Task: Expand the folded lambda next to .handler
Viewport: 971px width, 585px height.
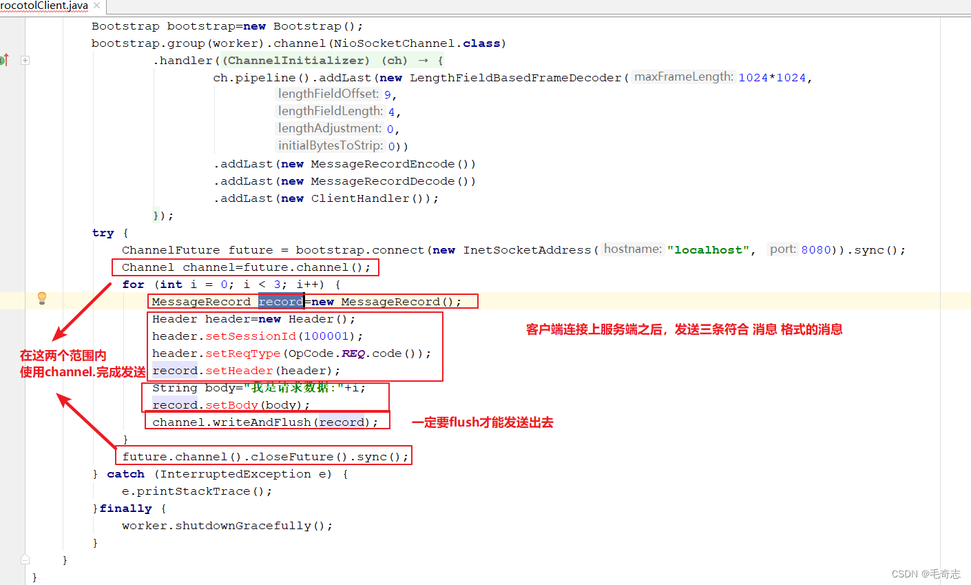Action: pos(25,61)
